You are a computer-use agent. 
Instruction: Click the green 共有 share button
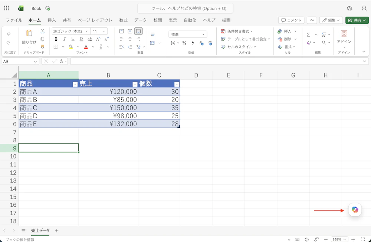(x=357, y=20)
